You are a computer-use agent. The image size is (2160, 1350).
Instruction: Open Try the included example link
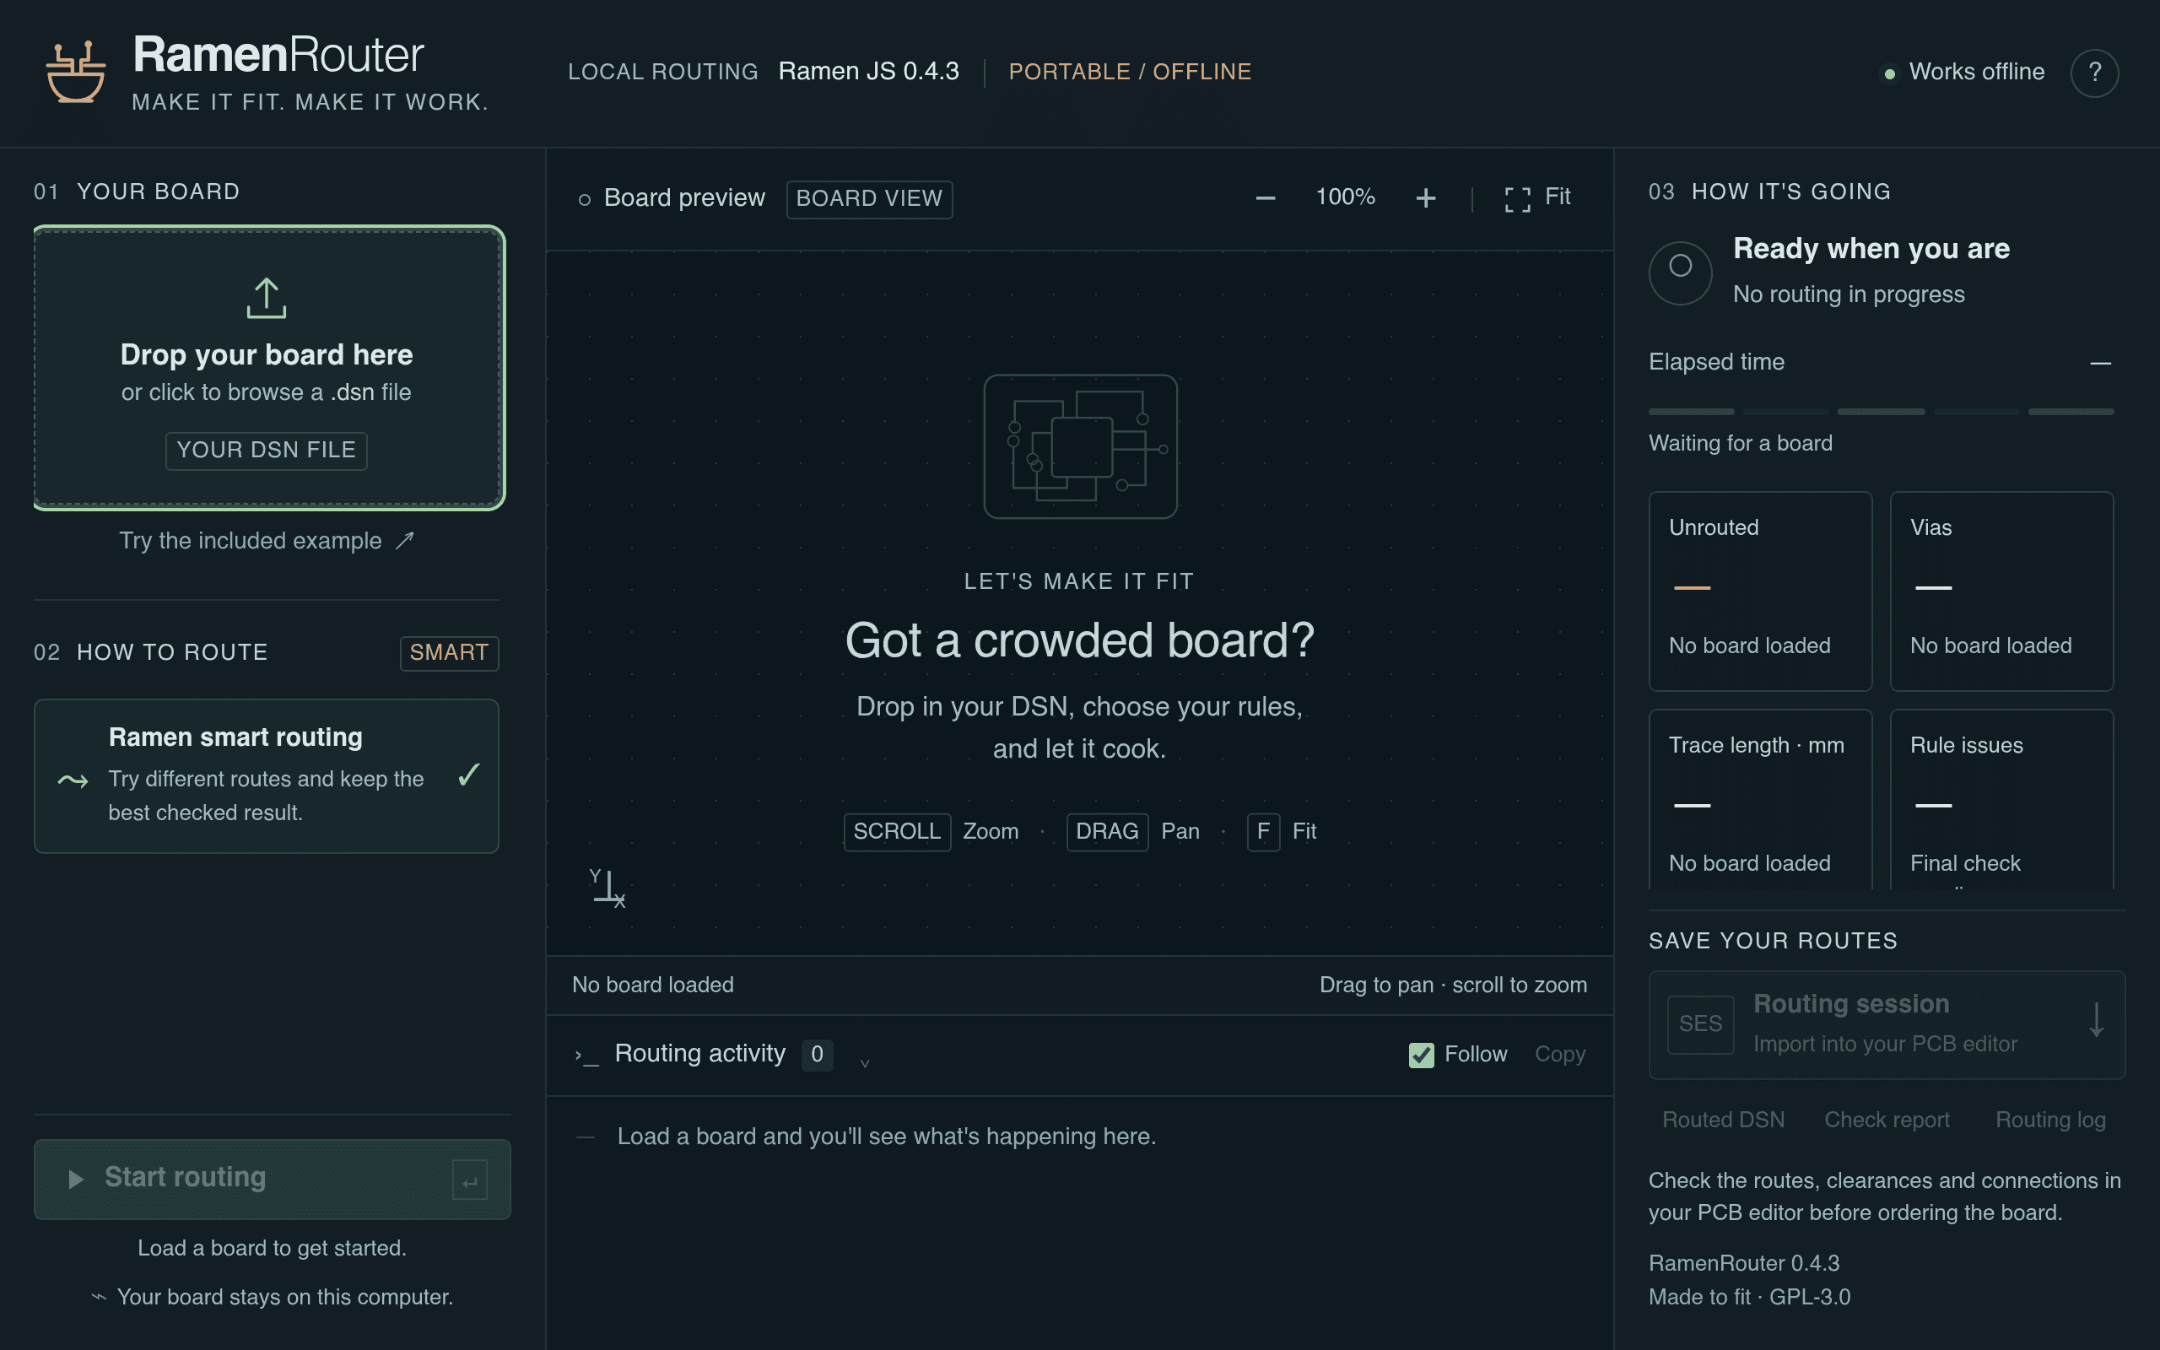coord(266,540)
